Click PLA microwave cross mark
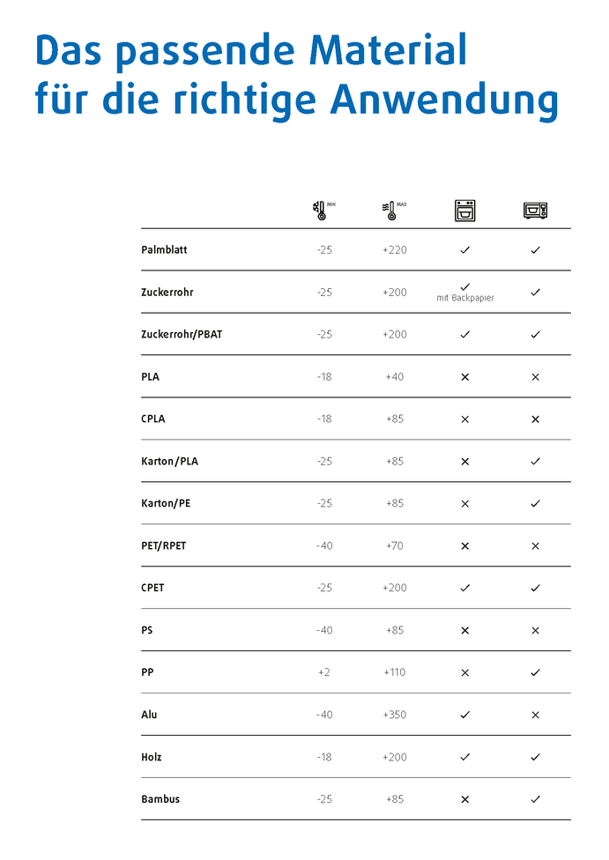 [x=535, y=377]
